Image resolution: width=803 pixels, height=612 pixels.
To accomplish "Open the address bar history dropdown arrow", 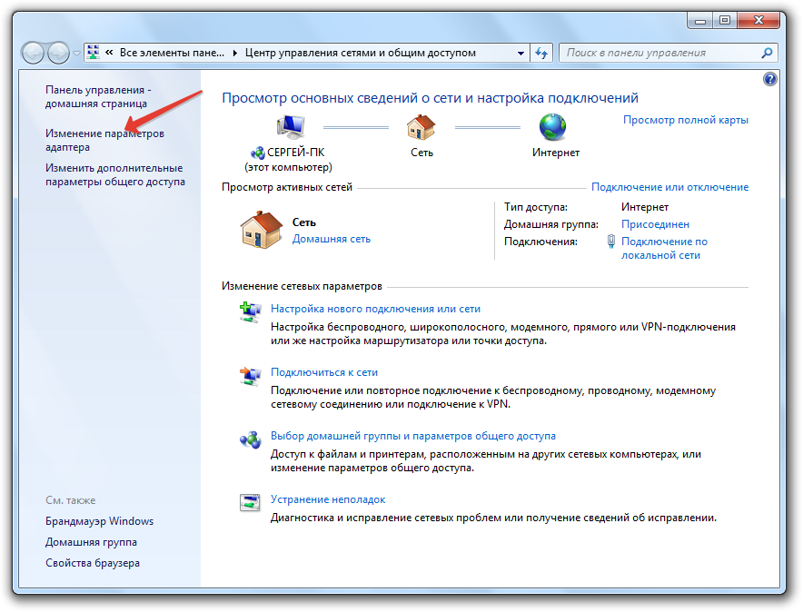I will click(x=520, y=53).
